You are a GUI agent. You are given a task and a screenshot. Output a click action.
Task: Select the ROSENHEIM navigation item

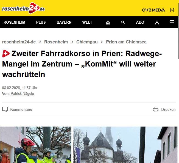click(14, 22)
